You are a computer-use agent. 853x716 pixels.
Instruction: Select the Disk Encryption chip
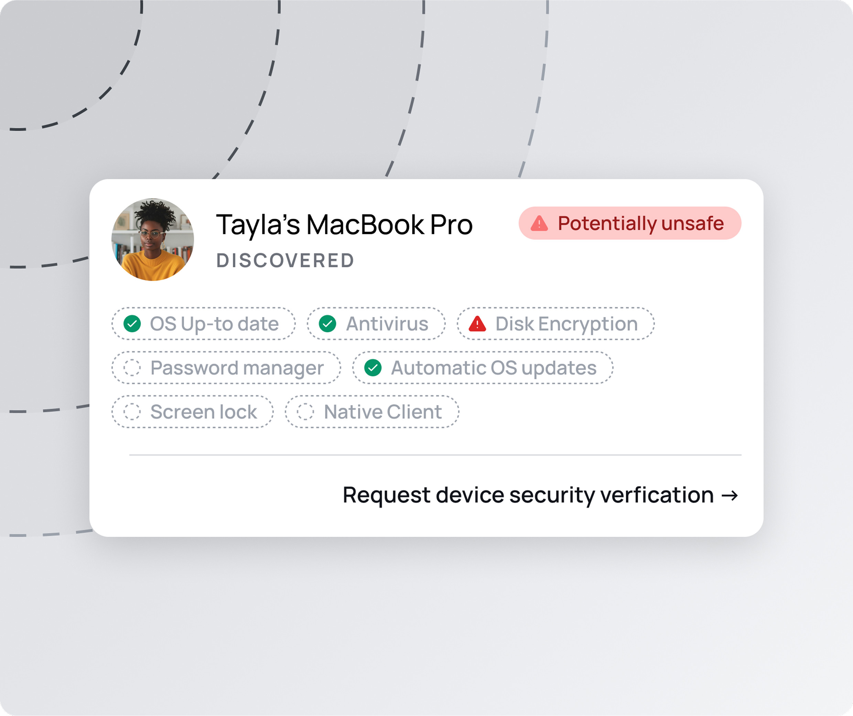tap(556, 324)
